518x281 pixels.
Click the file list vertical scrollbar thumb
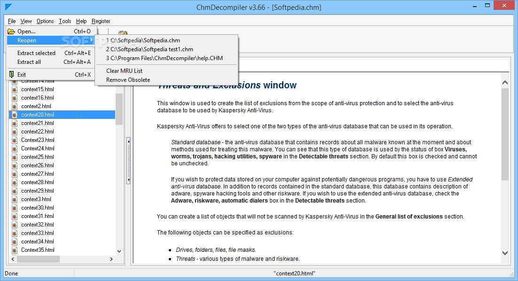[x=119, y=109]
